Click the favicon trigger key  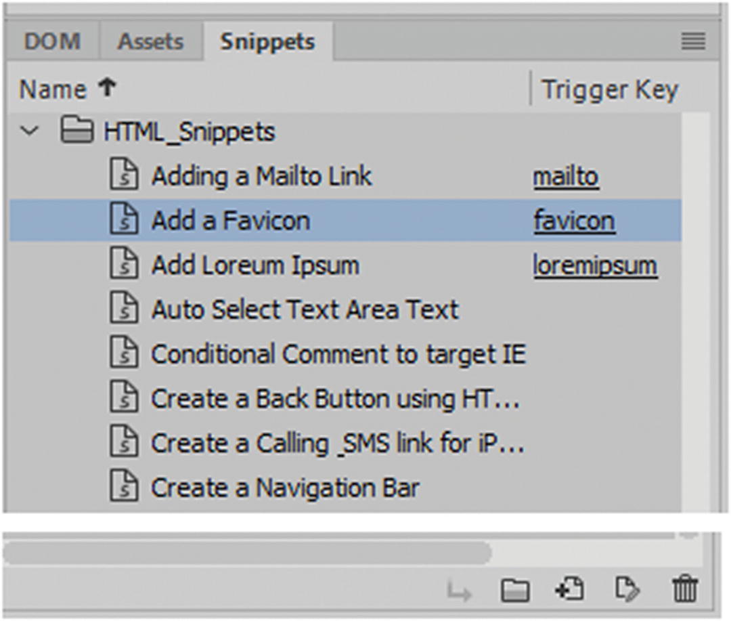coord(574,221)
